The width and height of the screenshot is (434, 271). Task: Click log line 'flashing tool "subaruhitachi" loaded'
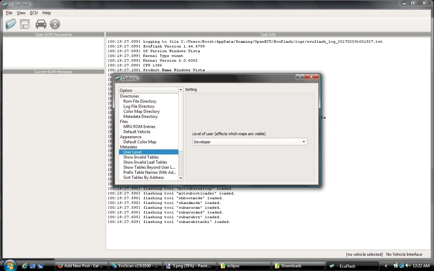click(x=169, y=222)
